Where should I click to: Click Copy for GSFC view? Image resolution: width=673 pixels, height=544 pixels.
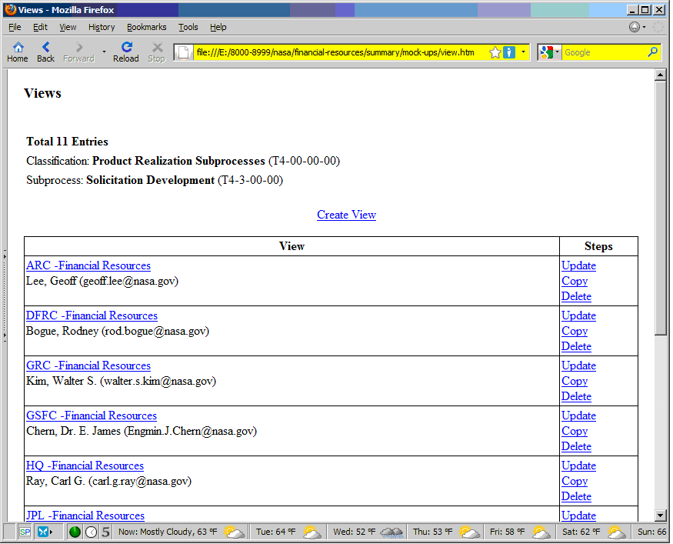click(575, 431)
